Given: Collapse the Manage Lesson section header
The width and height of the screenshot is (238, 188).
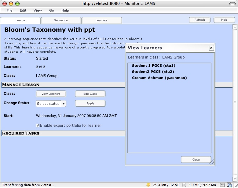Looking at the screenshot, I should coord(21,84).
